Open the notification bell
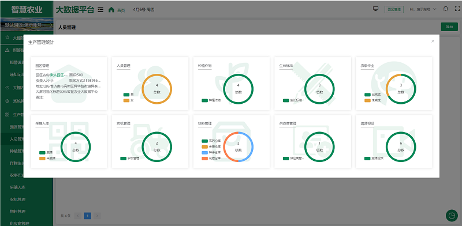 pos(445,9)
